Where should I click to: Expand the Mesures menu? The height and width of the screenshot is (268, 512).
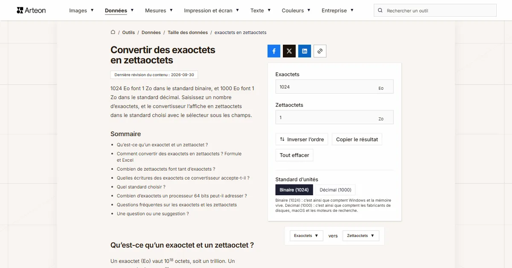click(159, 11)
